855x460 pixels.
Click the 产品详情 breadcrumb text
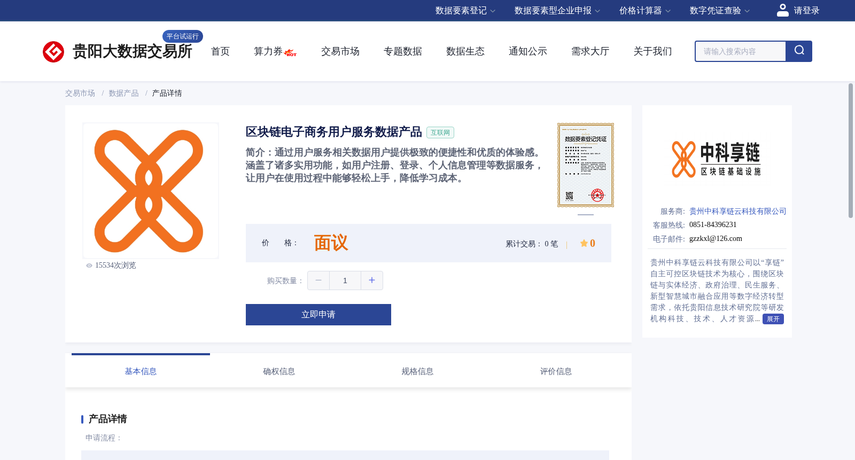[167, 93]
